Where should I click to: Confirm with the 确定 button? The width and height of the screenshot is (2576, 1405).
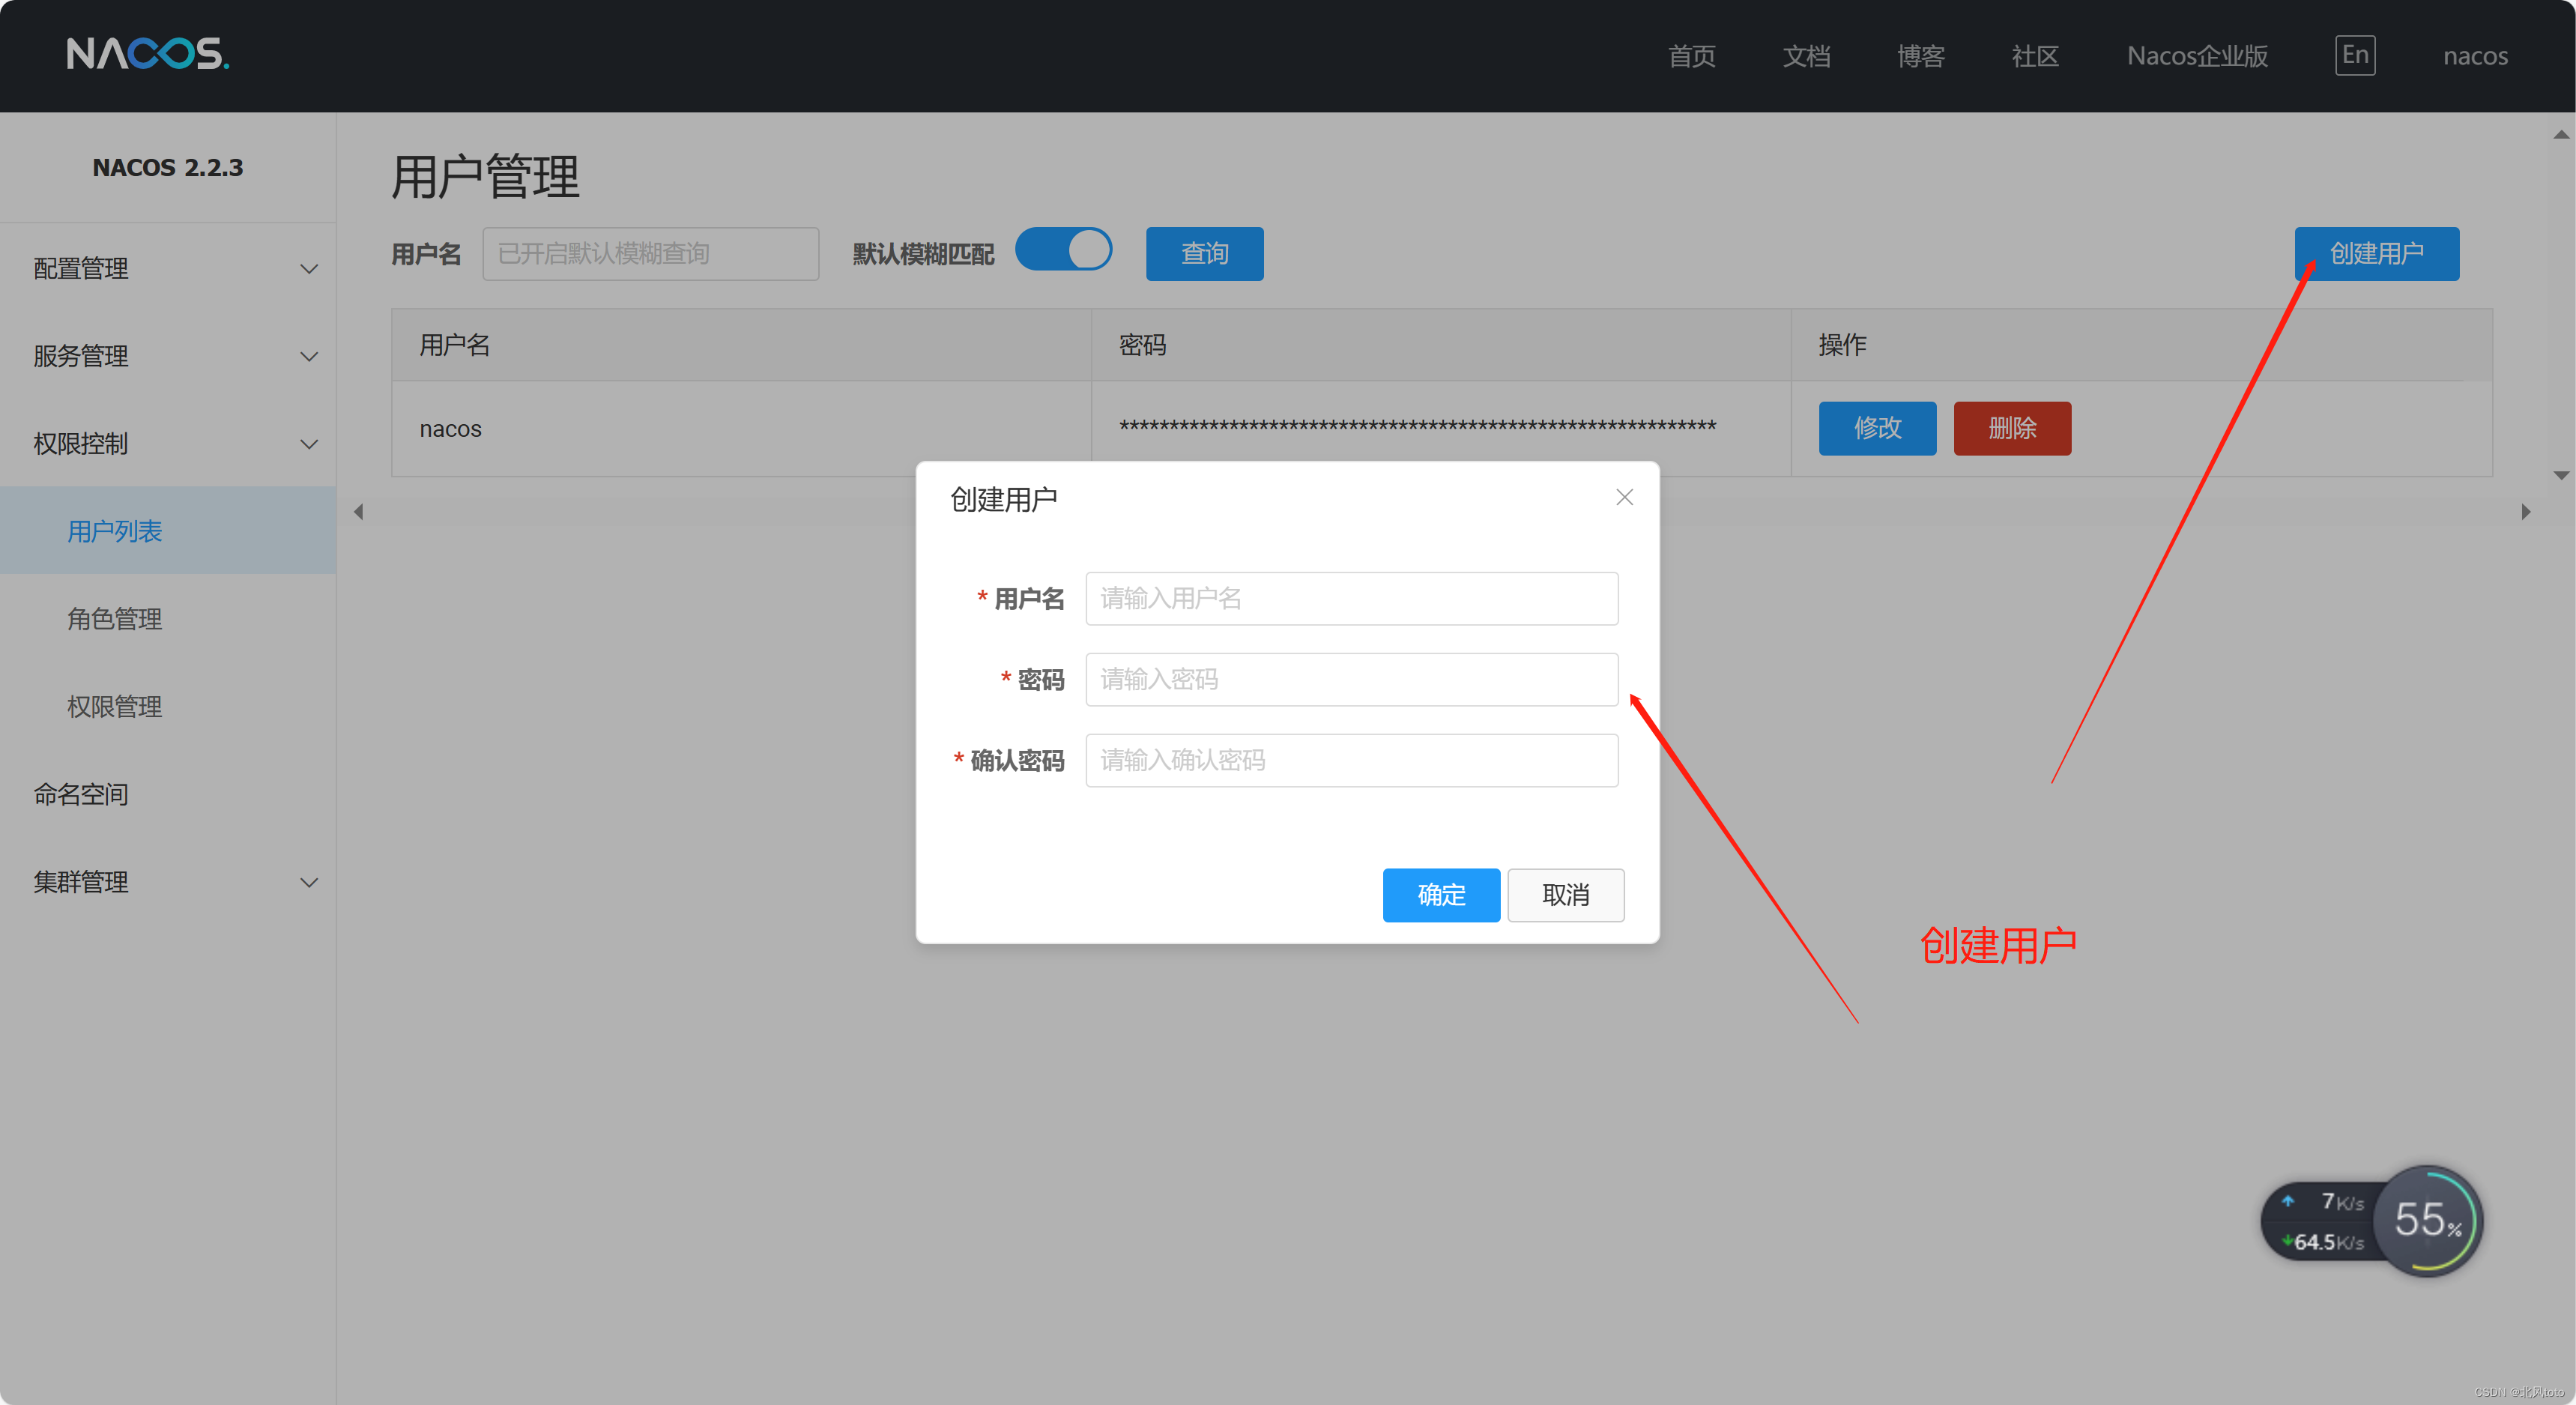[1441, 895]
